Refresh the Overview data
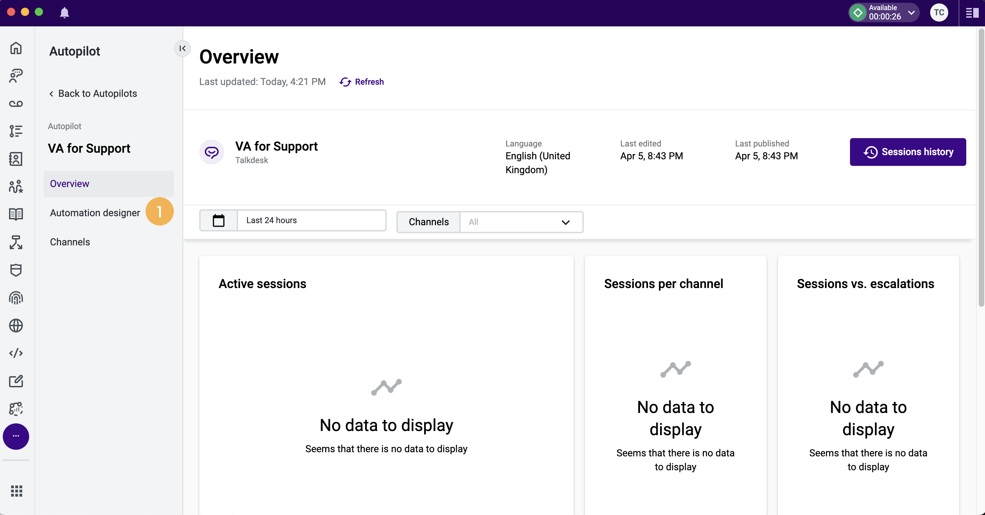This screenshot has width=985, height=515. (361, 82)
